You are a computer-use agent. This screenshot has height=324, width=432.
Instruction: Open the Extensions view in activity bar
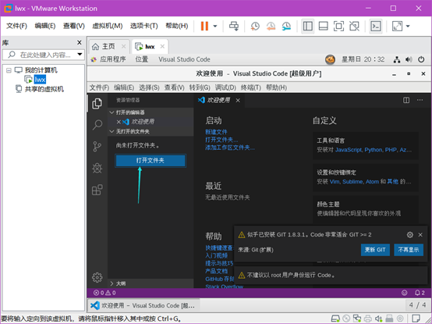[x=97, y=190]
